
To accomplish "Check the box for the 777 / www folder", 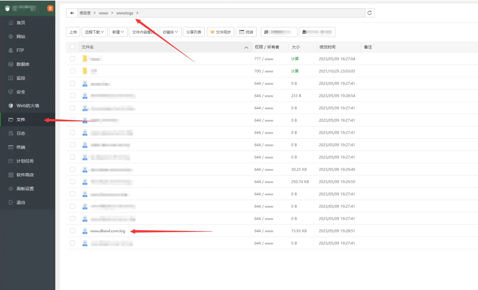I will pos(72,59).
